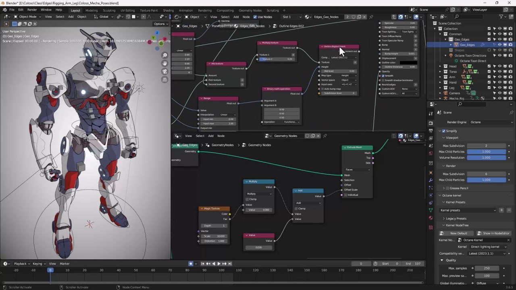Open the Material properties sphere tab
Screen dimensions: 516x290
[431, 218]
